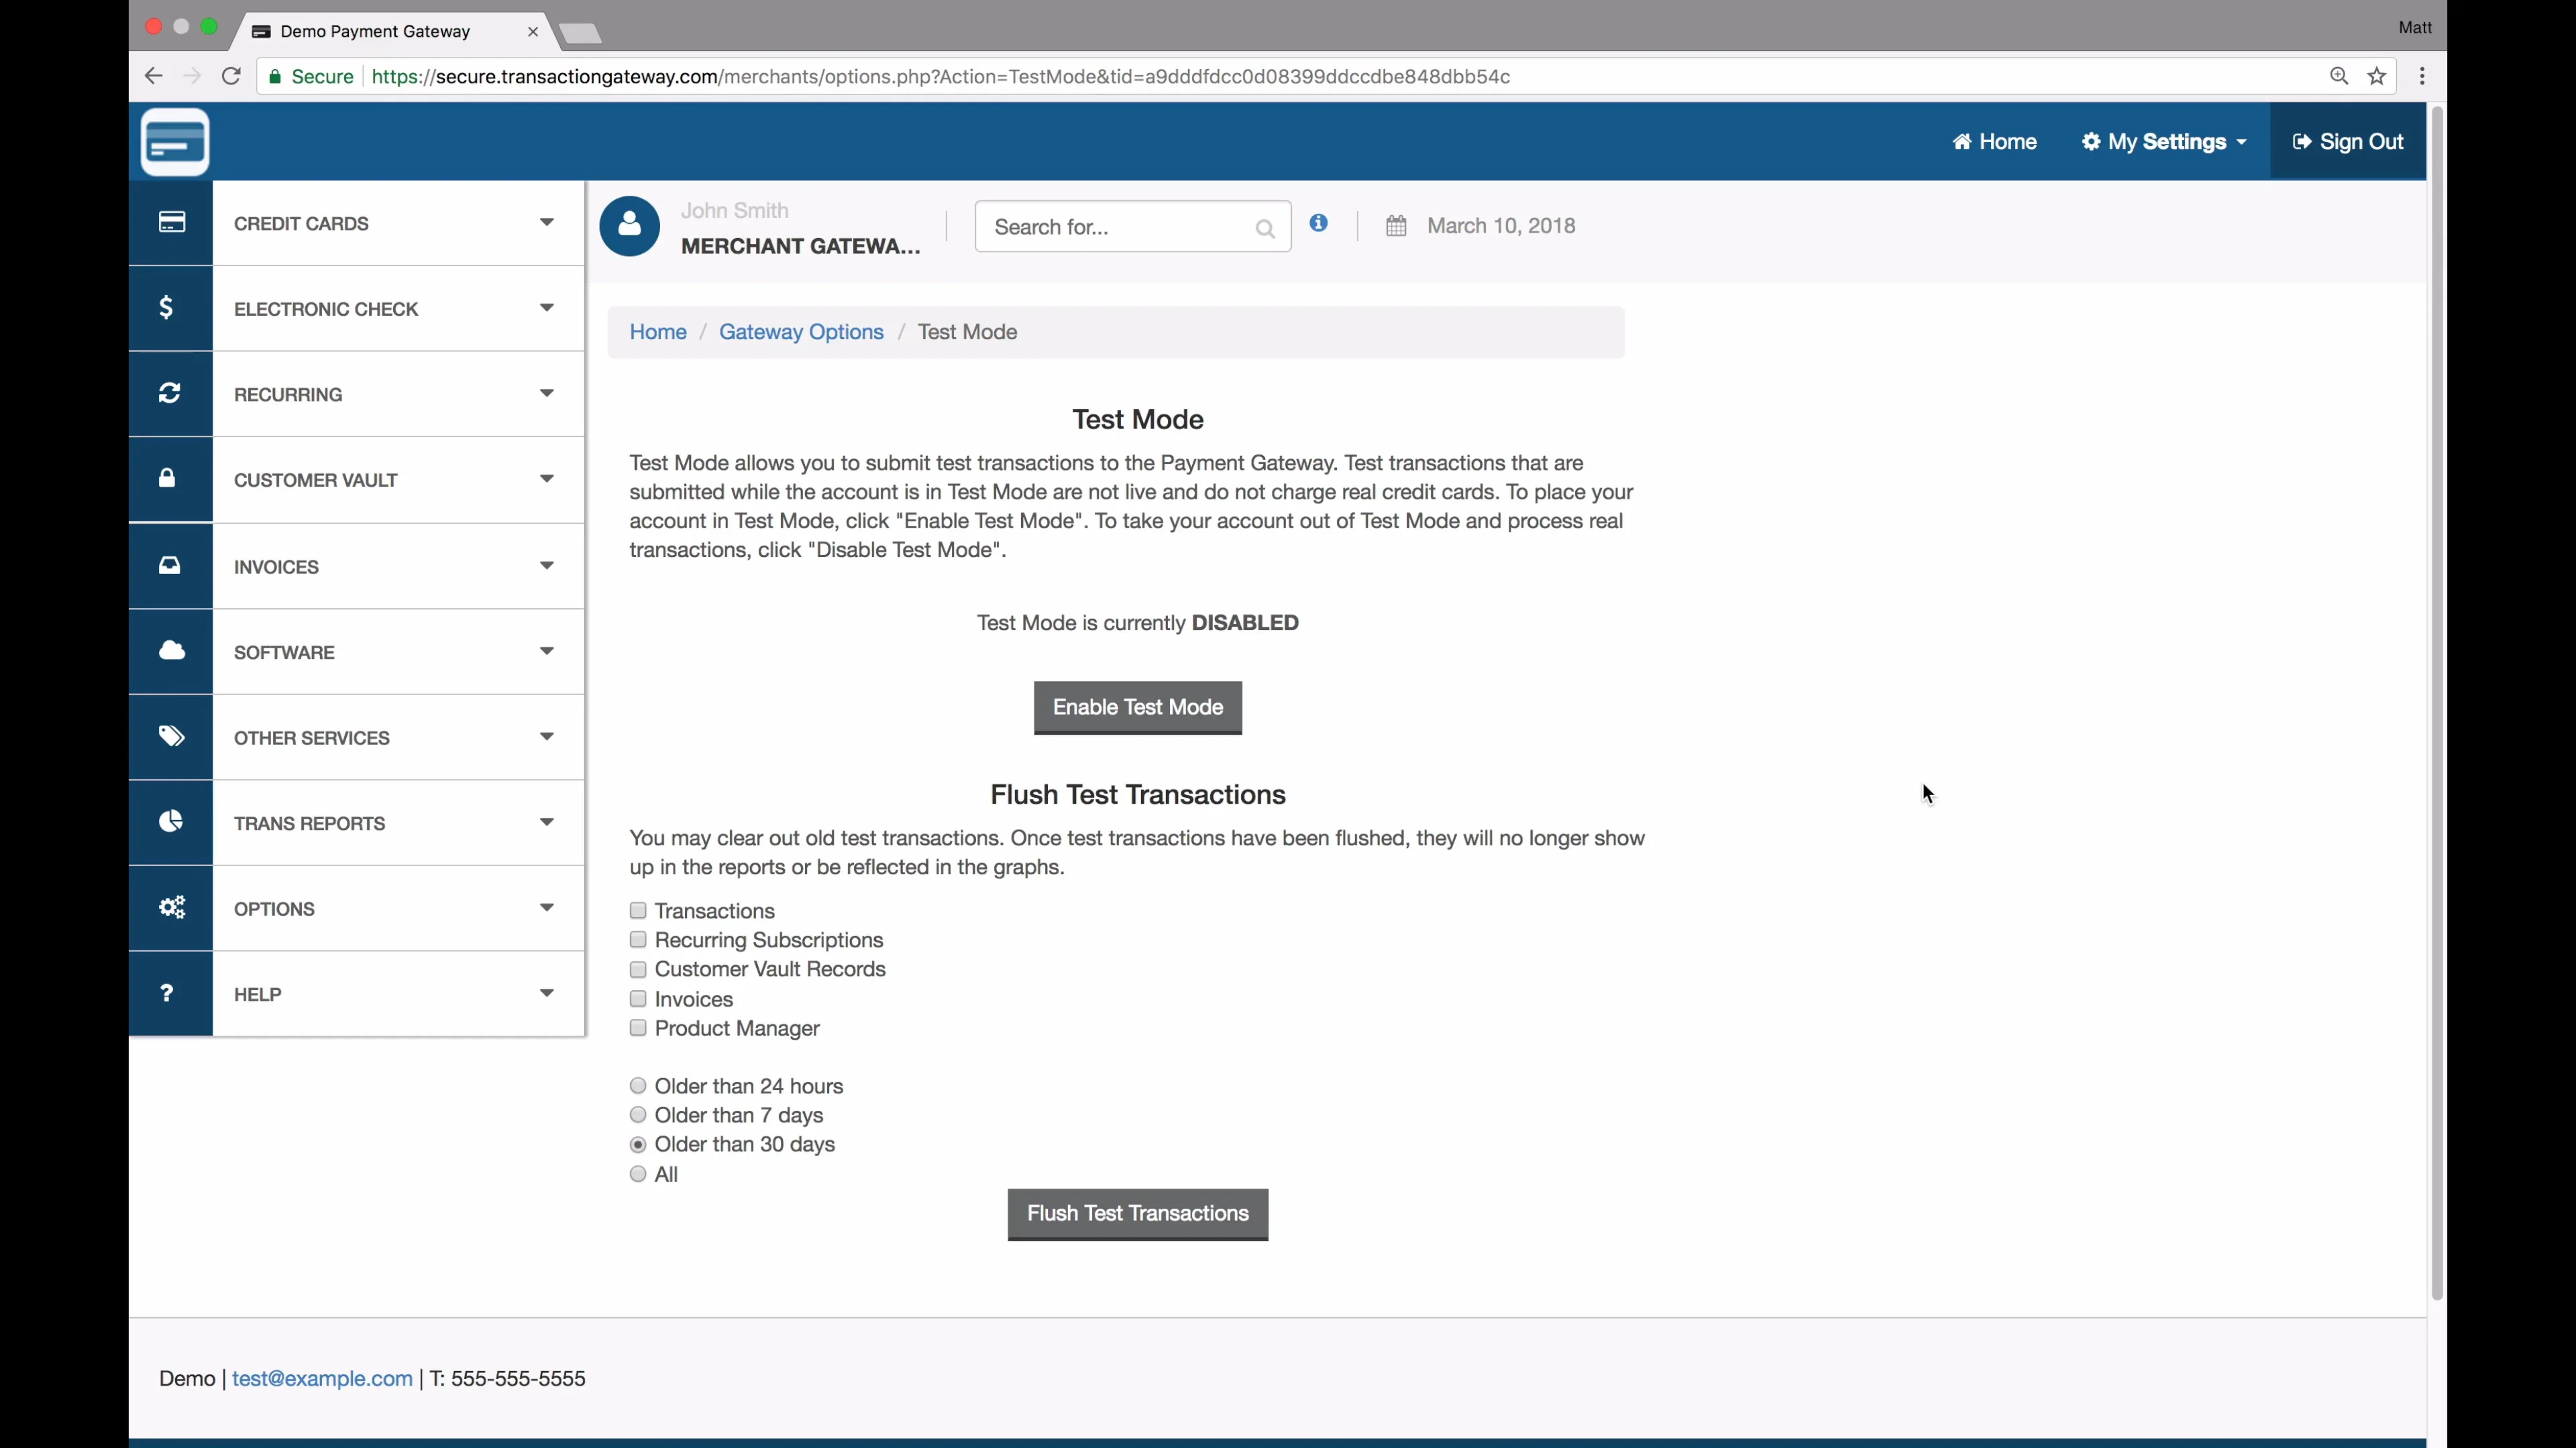Image resolution: width=2576 pixels, height=1448 pixels.
Task: Open the My Settings dropdown
Action: [x=2164, y=142]
